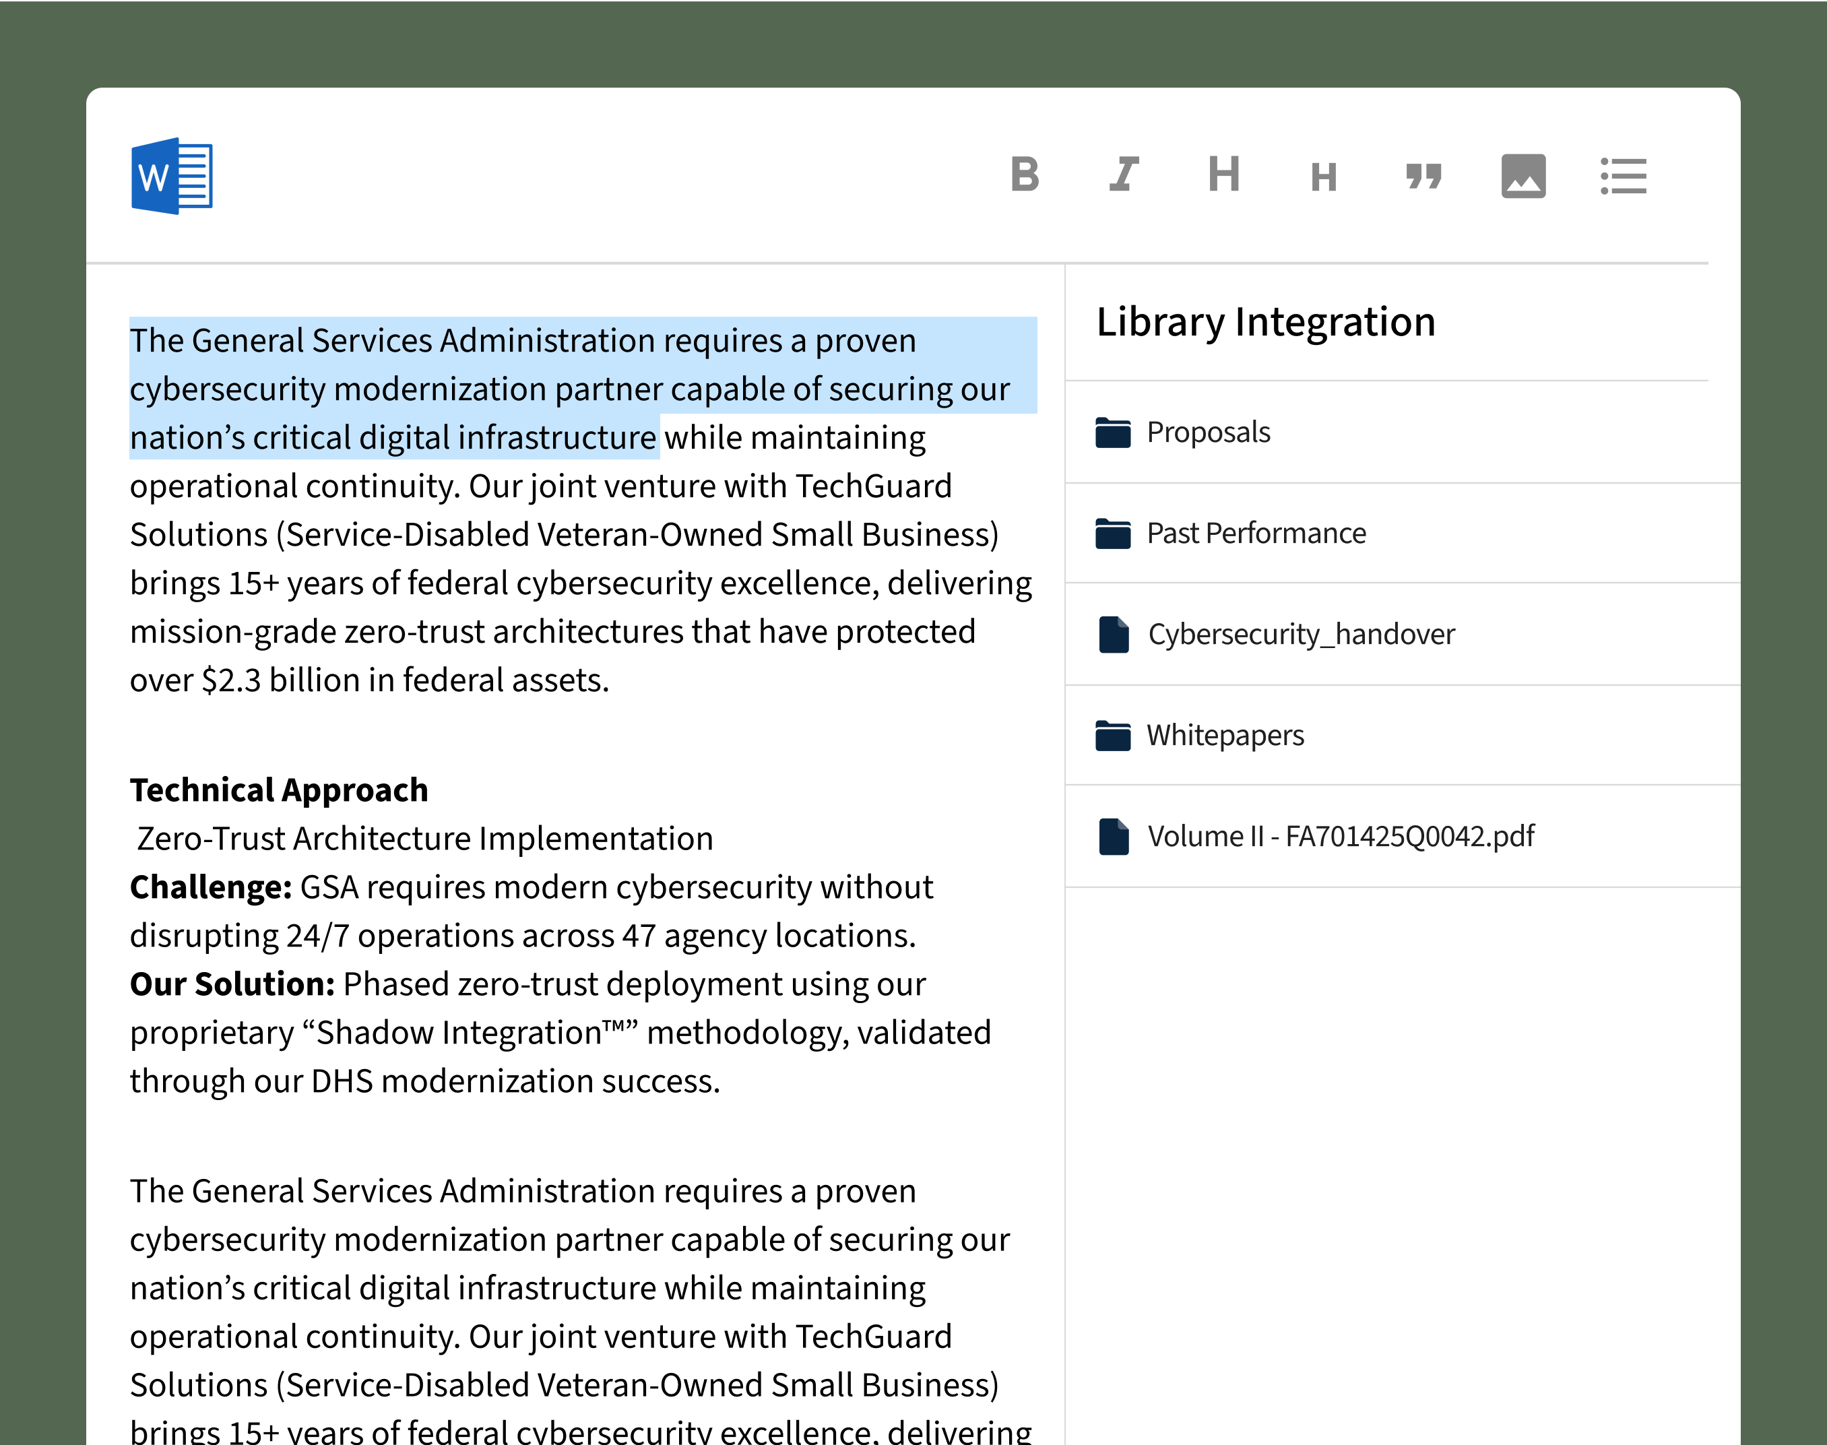Click the Our Solution bold label

232,984
